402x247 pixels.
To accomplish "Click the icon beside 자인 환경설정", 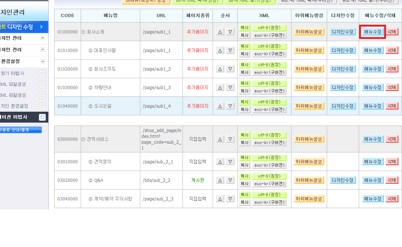I will pos(42,106).
